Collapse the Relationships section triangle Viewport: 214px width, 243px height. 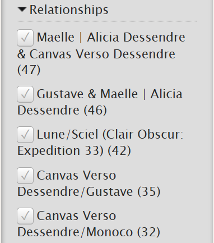click(x=22, y=10)
